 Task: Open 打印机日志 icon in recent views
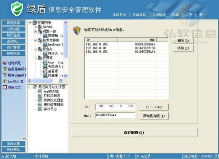[40, 96]
